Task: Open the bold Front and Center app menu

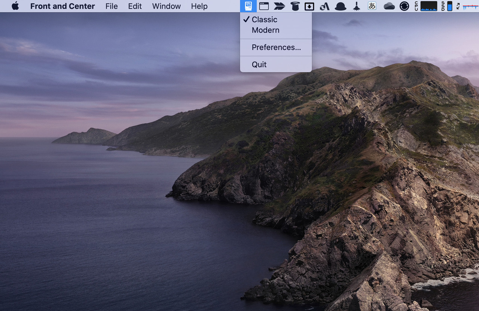Action: pyautogui.click(x=62, y=6)
